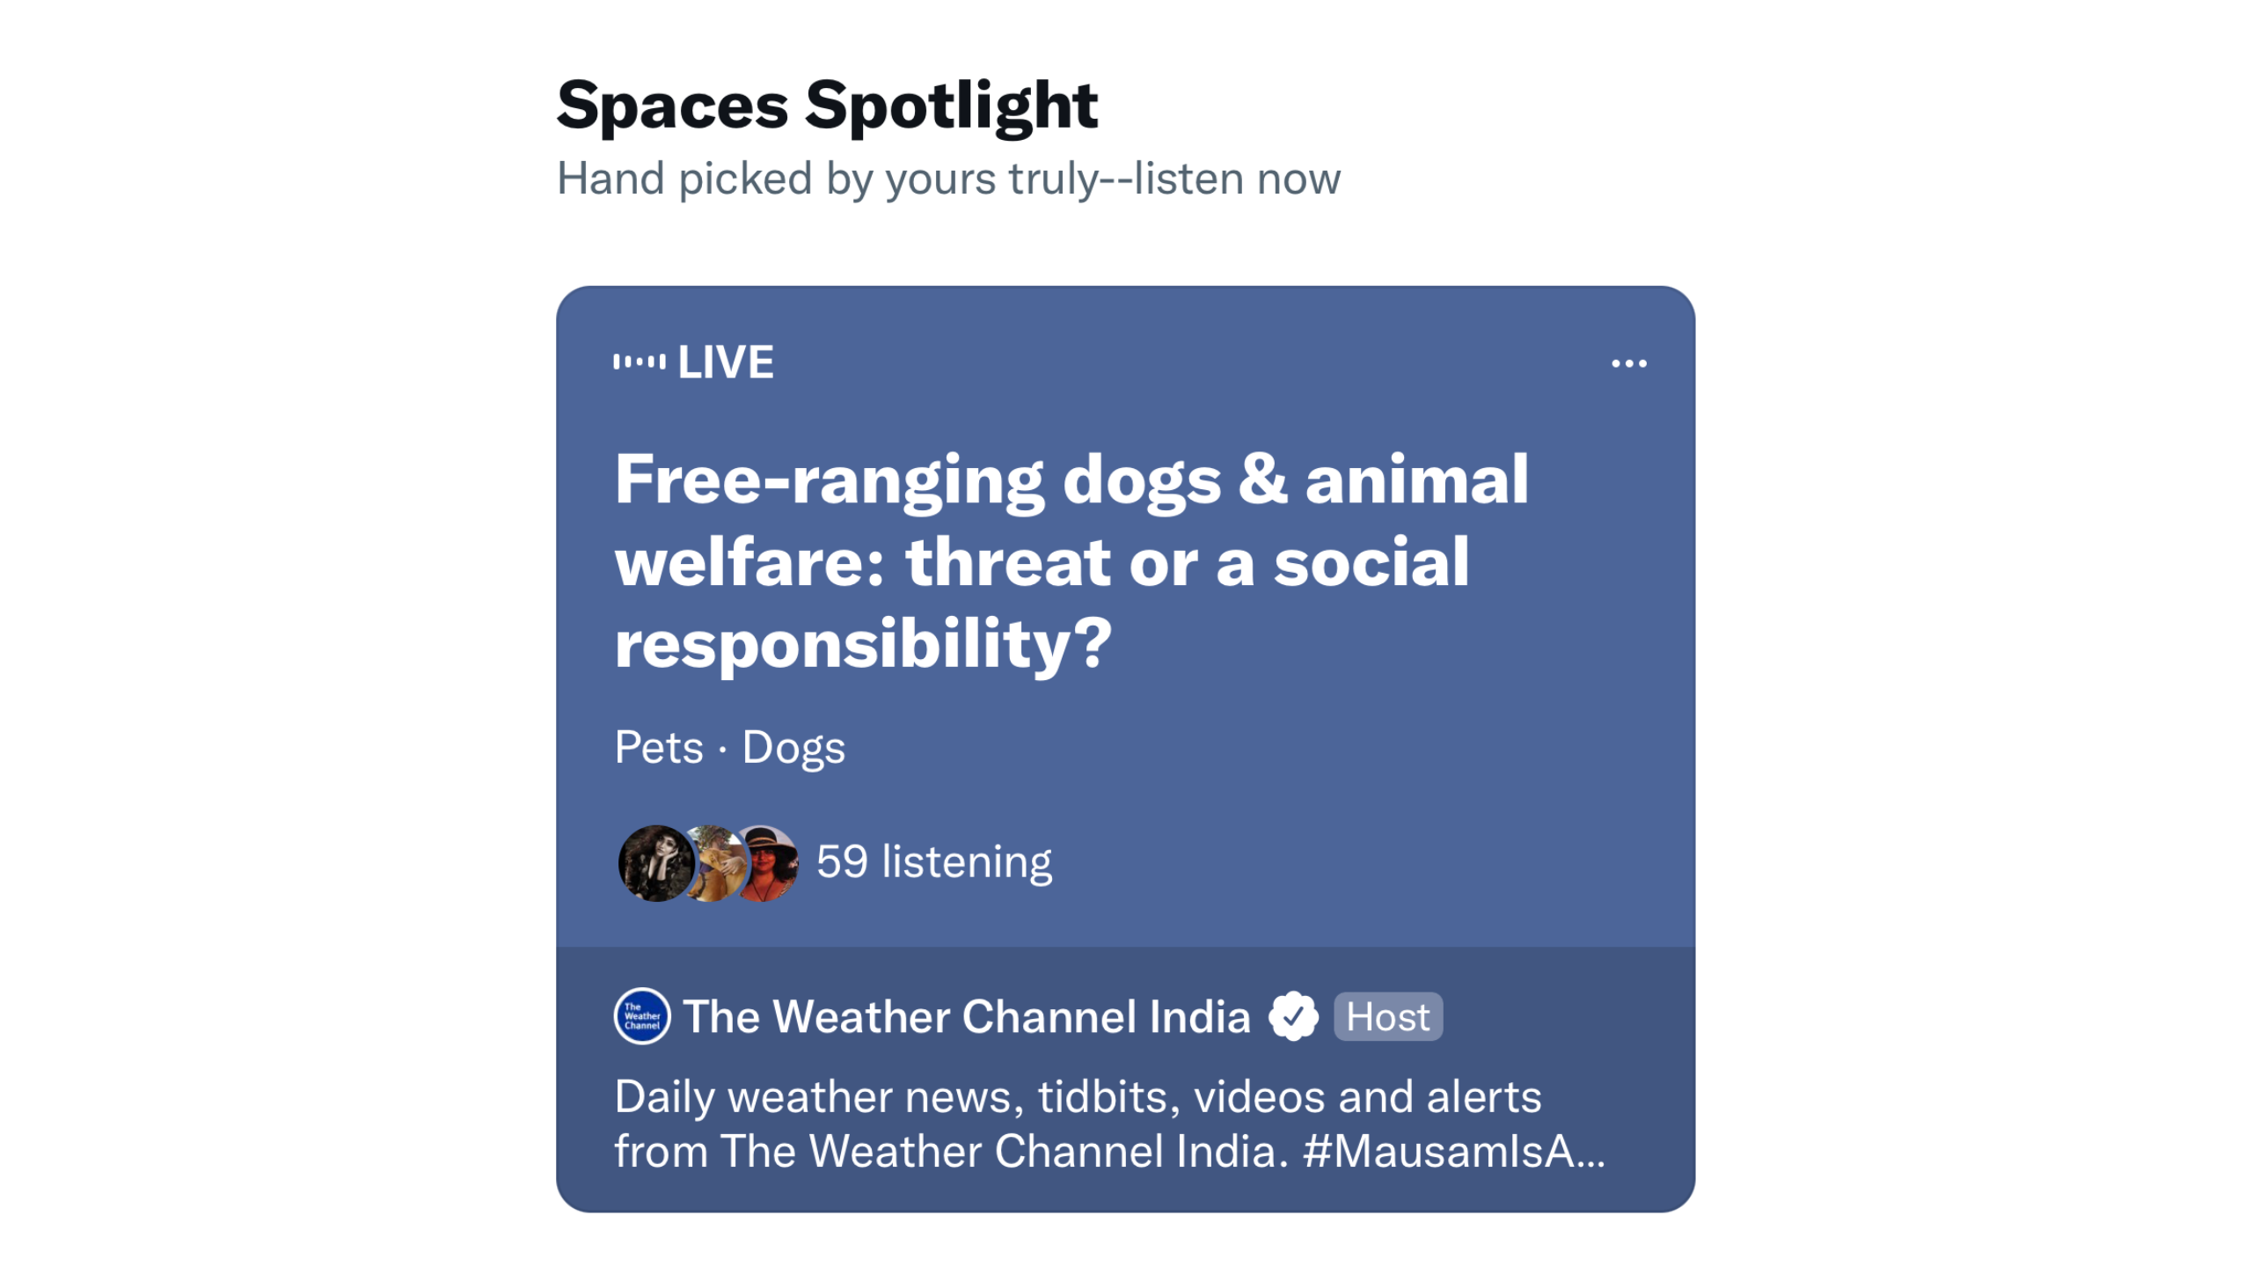Open the #MausamIsA hashtag link
2252x1267 pixels.
click(1451, 1151)
